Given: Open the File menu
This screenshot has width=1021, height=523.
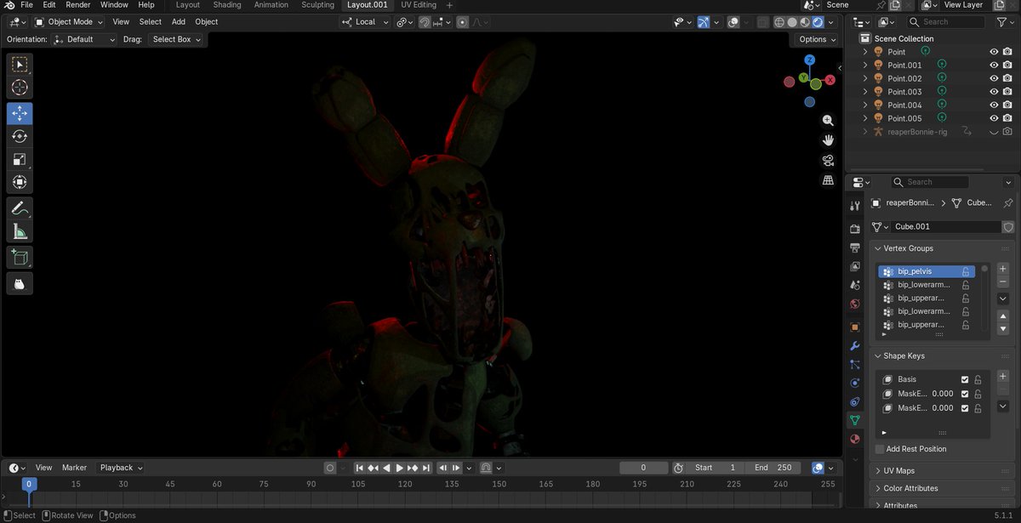Looking at the screenshot, I should pyautogui.click(x=26, y=5).
